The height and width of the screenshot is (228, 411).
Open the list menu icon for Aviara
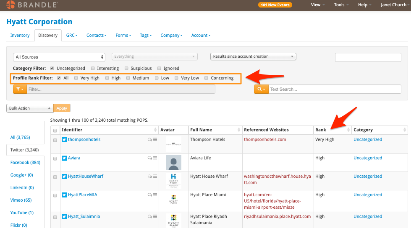click(155, 158)
